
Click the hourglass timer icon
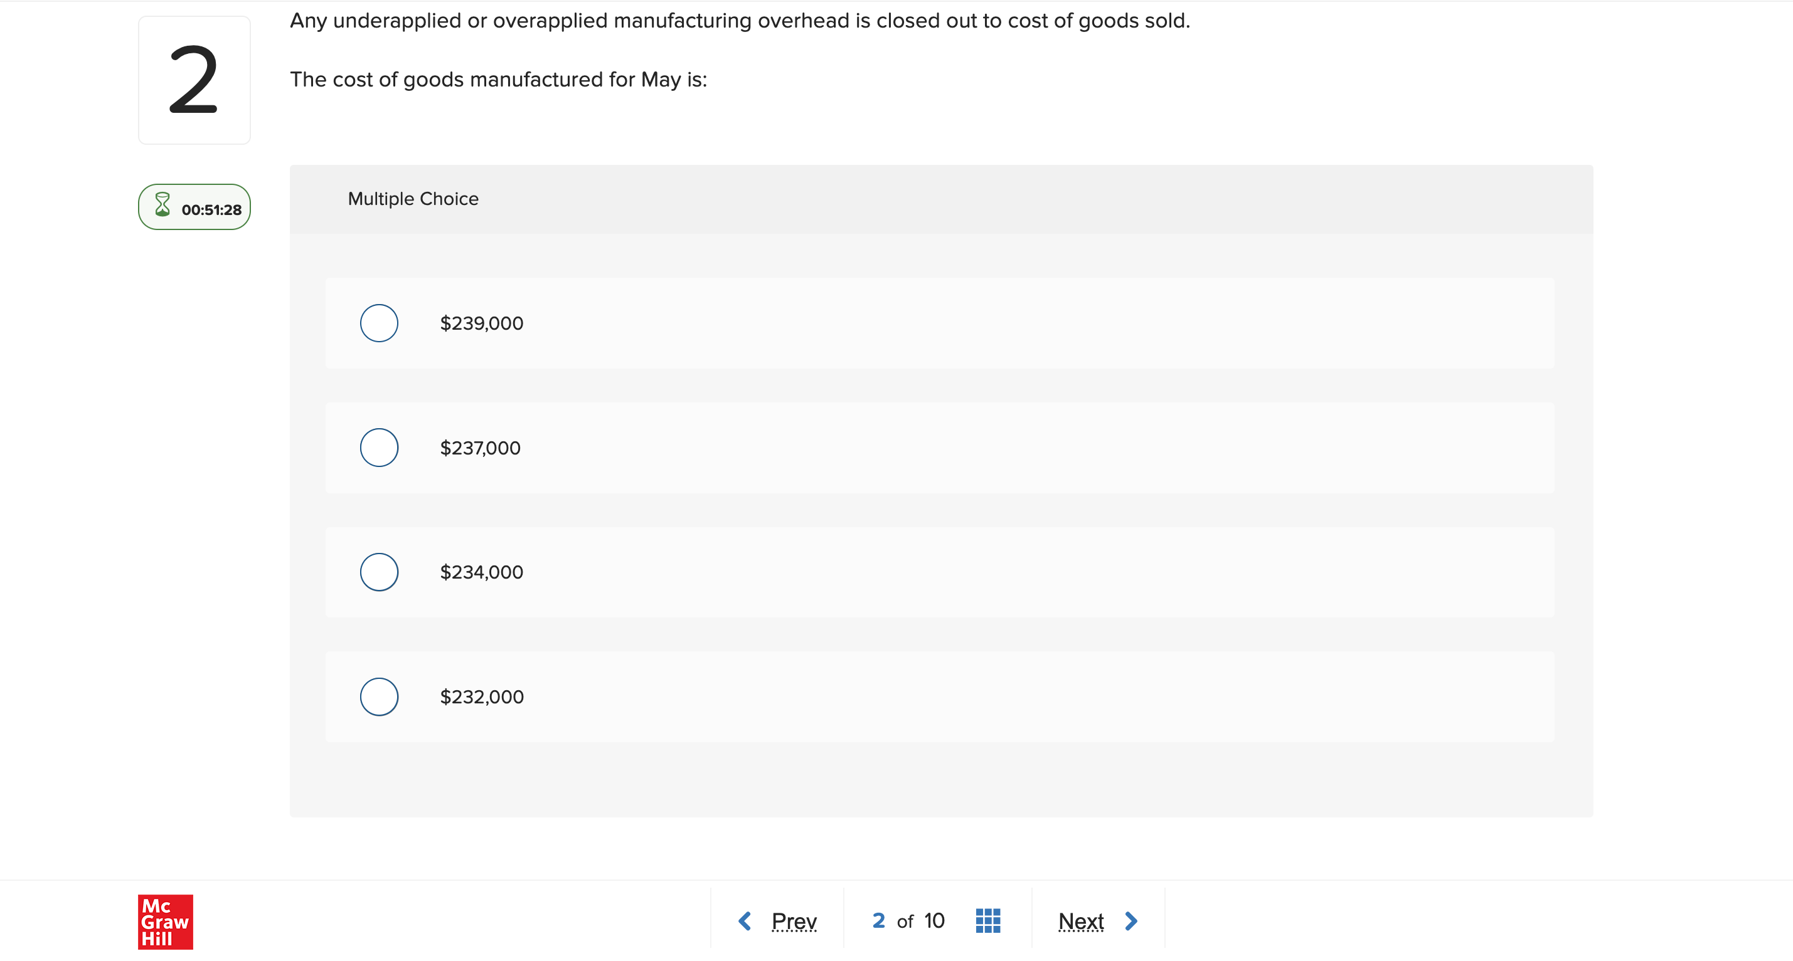coord(162,204)
